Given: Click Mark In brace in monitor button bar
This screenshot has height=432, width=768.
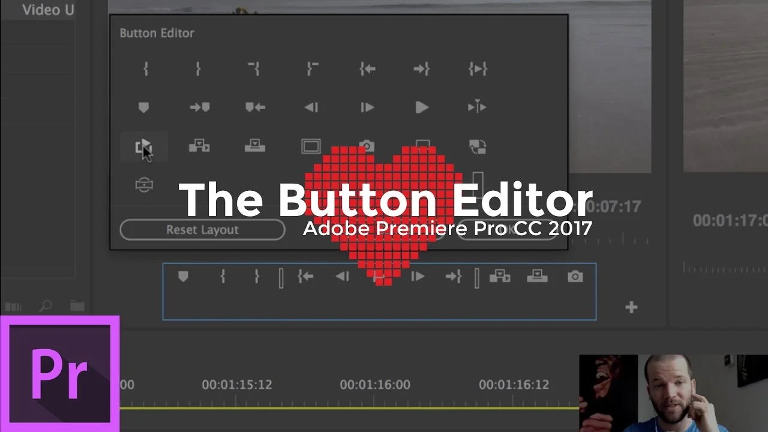Looking at the screenshot, I should (x=223, y=276).
